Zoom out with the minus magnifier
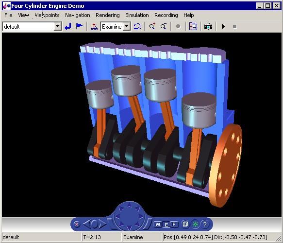283x243 pixels. click(x=163, y=27)
